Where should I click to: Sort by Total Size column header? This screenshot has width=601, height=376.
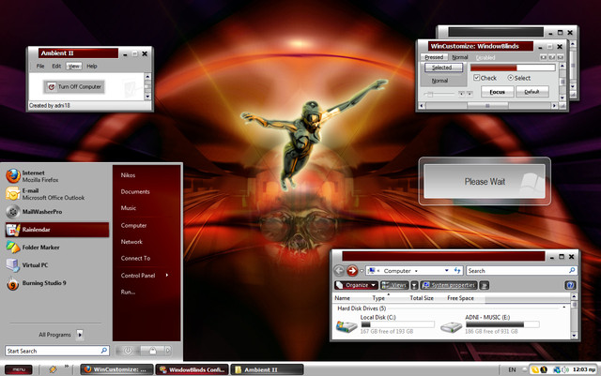[422, 298]
